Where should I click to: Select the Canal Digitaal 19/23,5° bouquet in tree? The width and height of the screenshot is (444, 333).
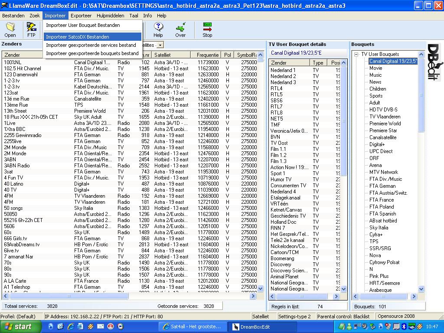click(393, 61)
